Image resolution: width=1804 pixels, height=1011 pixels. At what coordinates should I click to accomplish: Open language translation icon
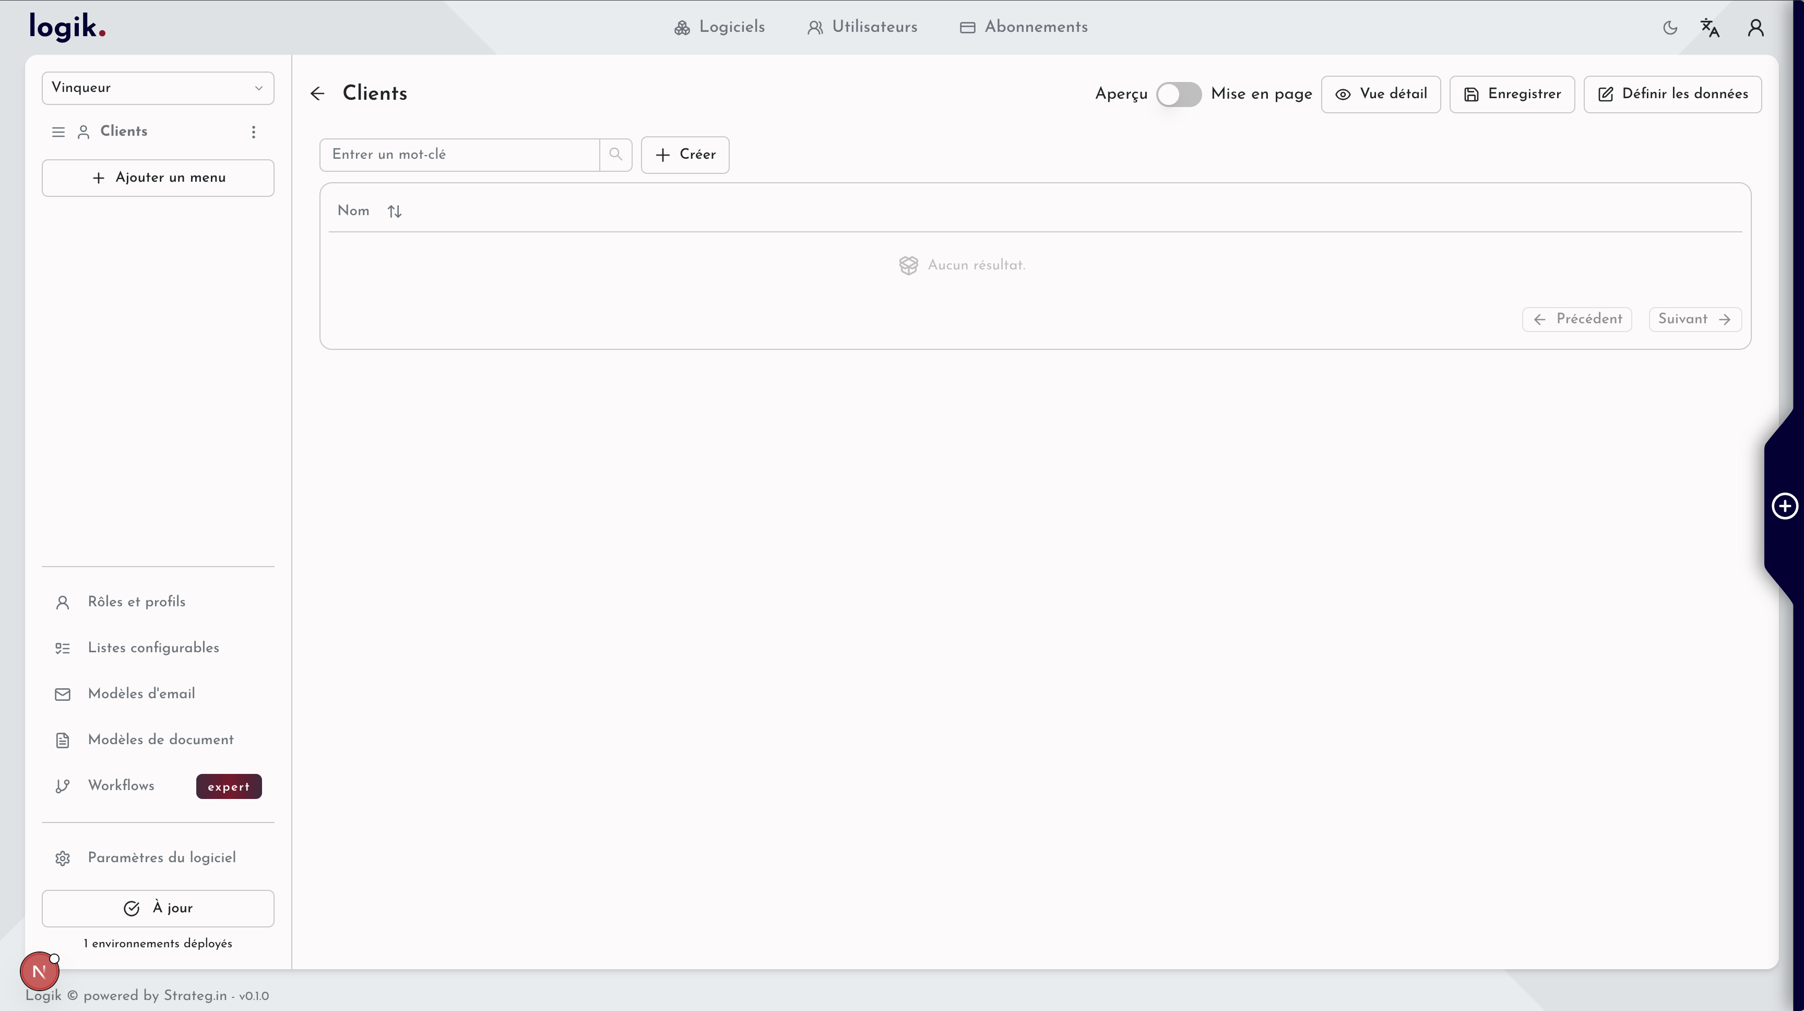click(x=1710, y=28)
